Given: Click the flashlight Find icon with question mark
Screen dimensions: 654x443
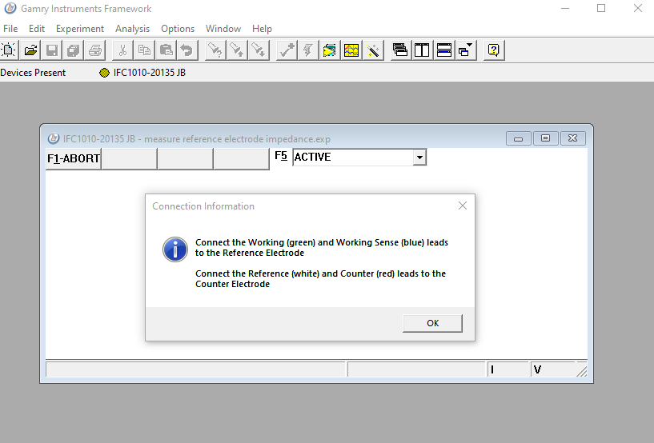Looking at the screenshot, I should 215,50.
